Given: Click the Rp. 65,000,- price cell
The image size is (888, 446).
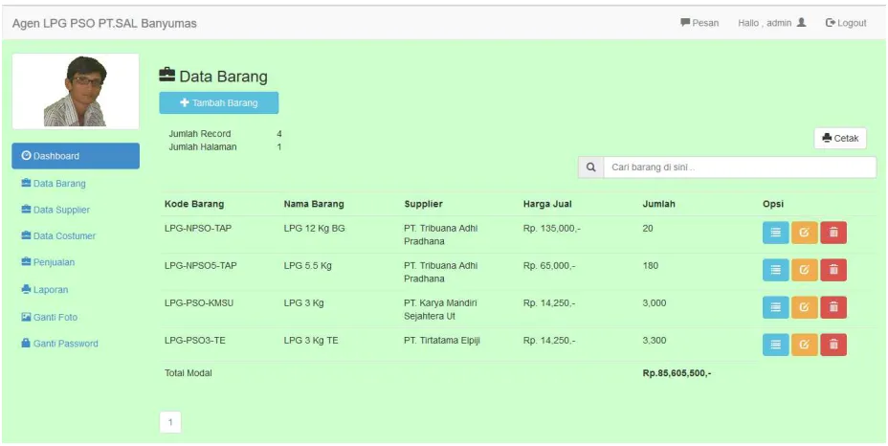Looking at the screenshot, I should pyautogui.click(x=549, y=266).
